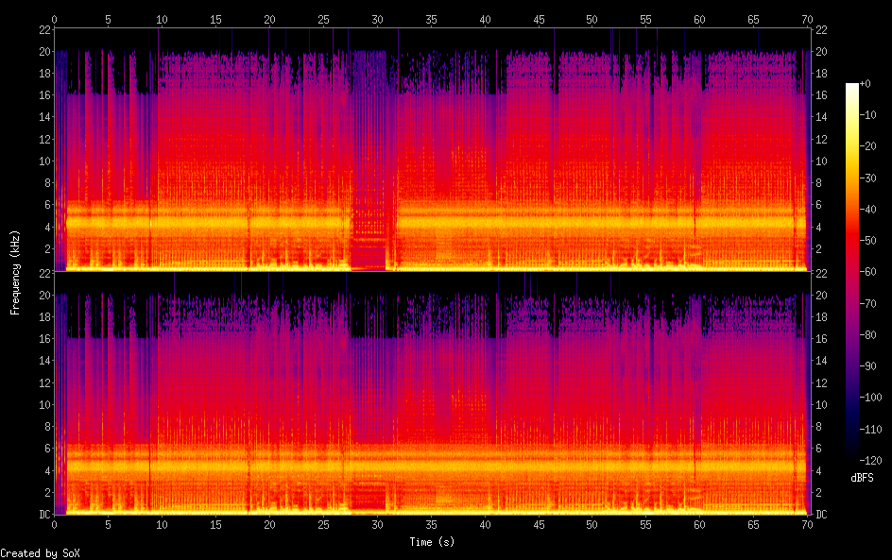892x560 pixels.
Task: Click the "Time (s)" axis title
Action: click(432, 542)
